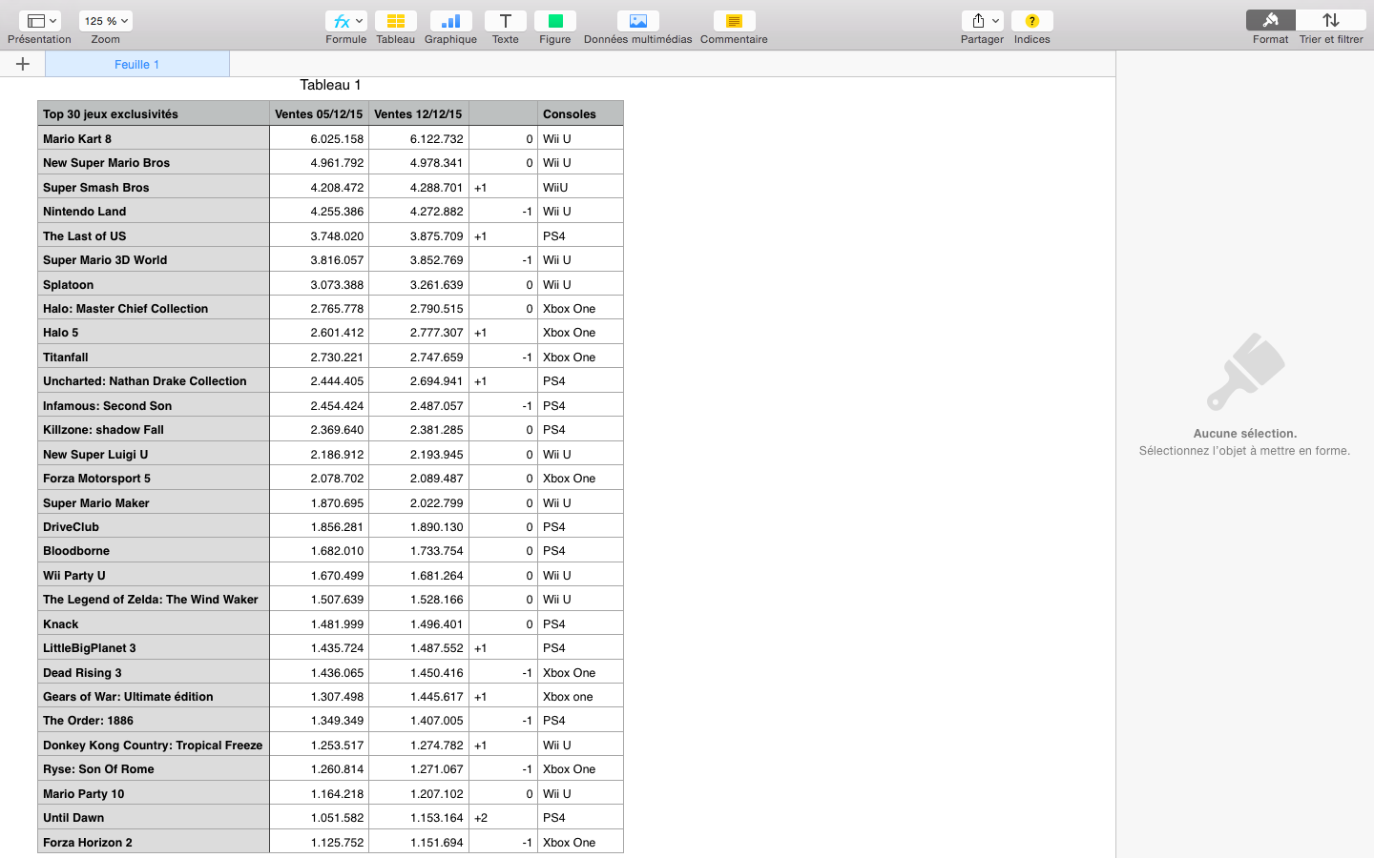Screen dimensions: 1374x858
Task: Select the Killzone: shadow Fall cell
Action: point(154,429)
